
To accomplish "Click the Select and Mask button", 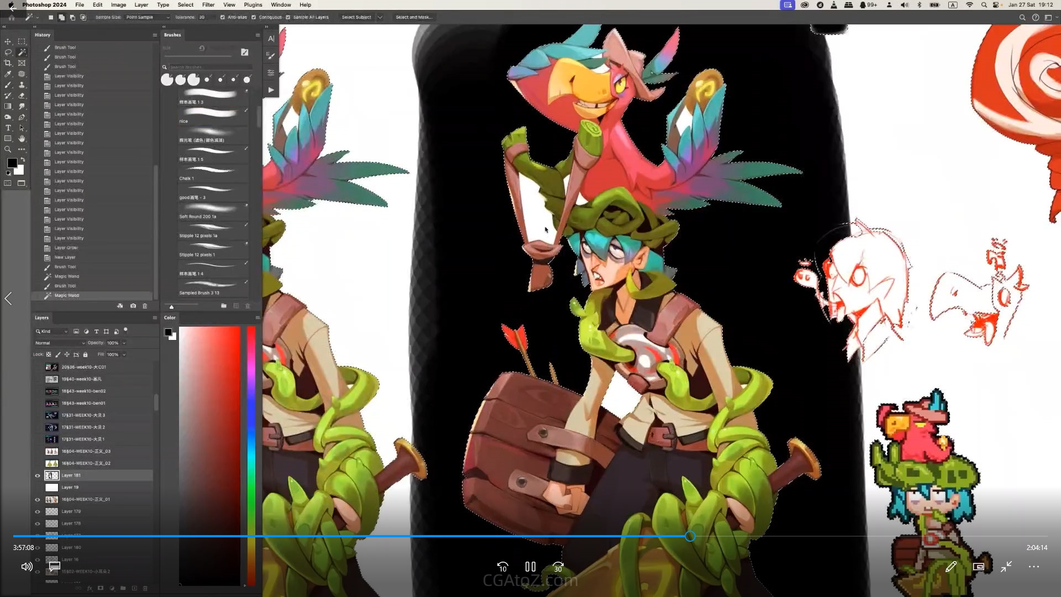I will 413,17.
